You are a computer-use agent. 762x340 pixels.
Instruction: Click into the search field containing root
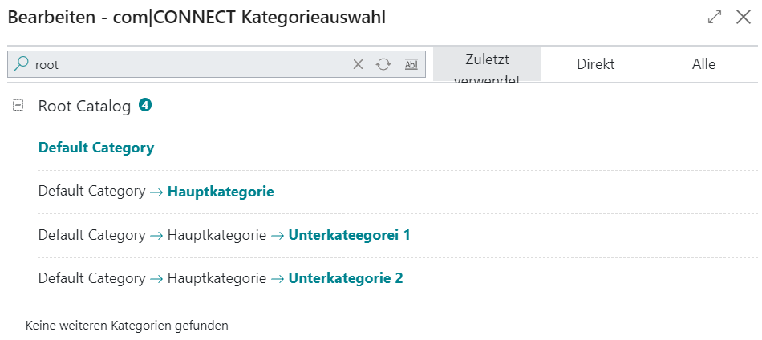189,64
